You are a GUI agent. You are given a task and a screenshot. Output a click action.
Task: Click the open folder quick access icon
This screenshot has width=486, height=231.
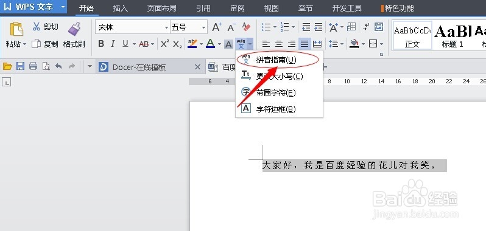[x=7, y=66]
